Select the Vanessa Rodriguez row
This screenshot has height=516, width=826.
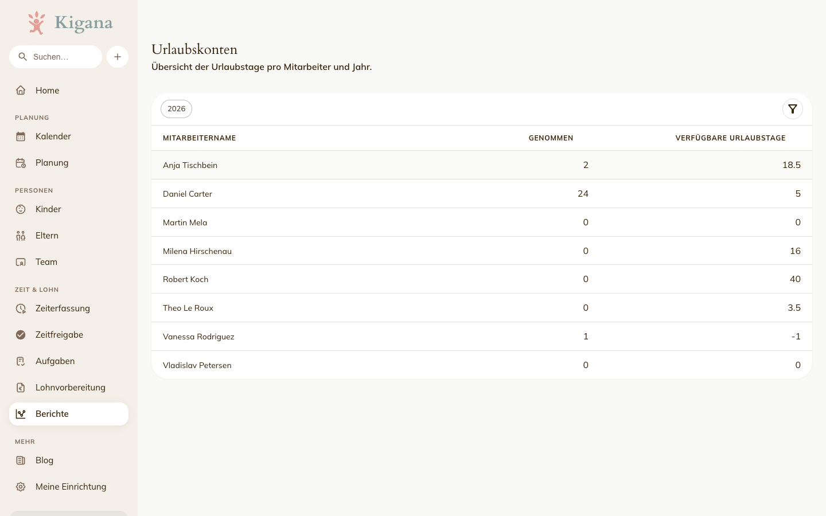click(482, 337)
